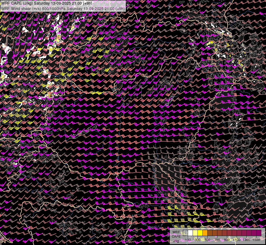Click the WRF CAPE title line
This screenshot has width=266, height=245.
pyautogui.click(x=47, y=3)
